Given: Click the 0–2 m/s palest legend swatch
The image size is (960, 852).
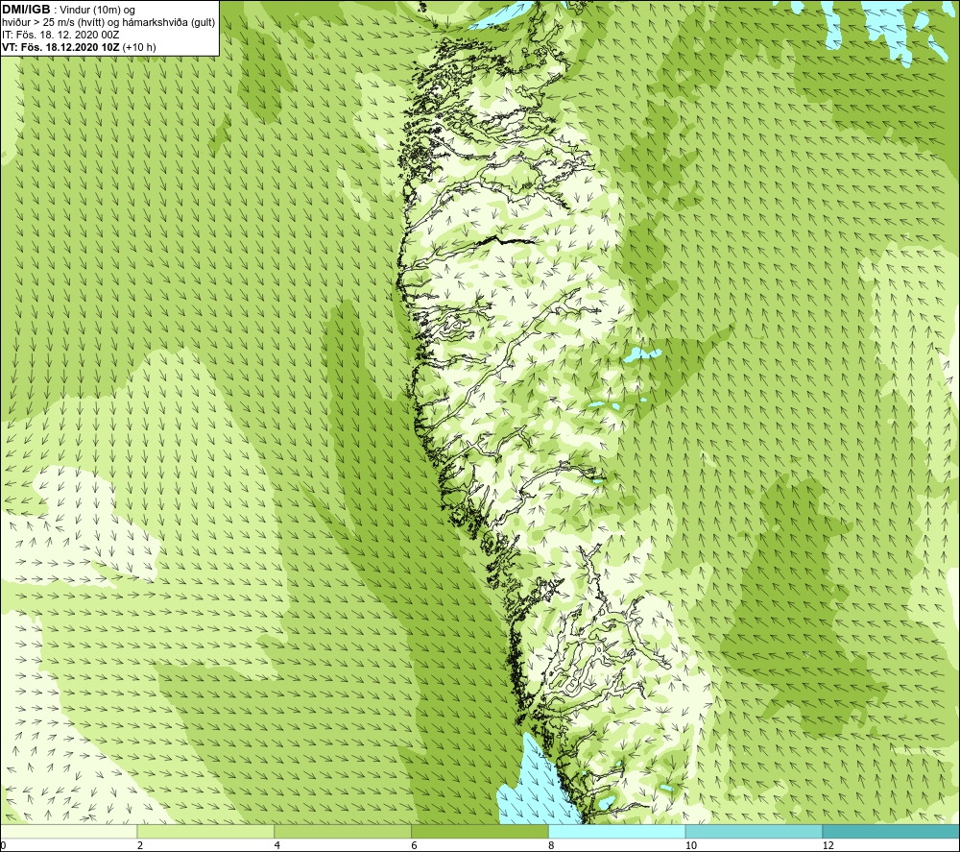Looking at the screenshot, I should 68,831.
